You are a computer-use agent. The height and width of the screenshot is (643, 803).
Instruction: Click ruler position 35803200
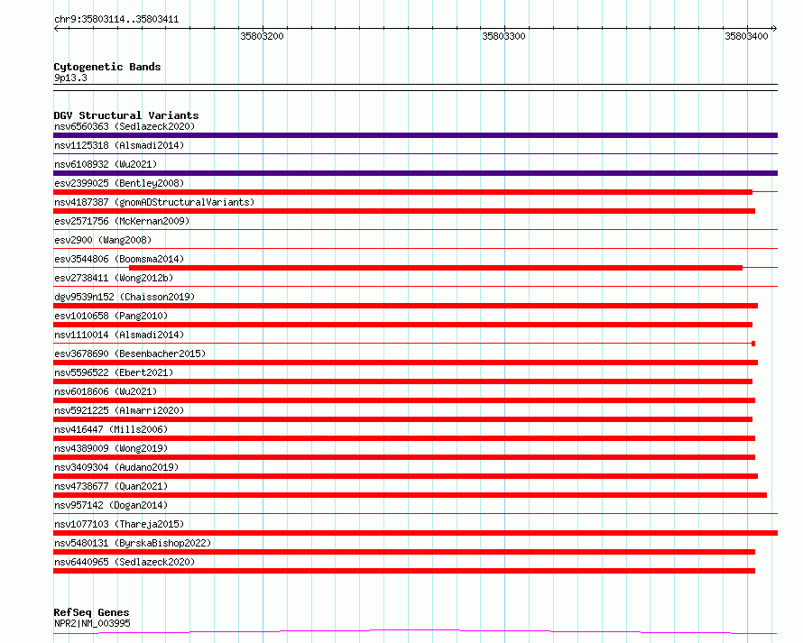[x=262, y=36]
